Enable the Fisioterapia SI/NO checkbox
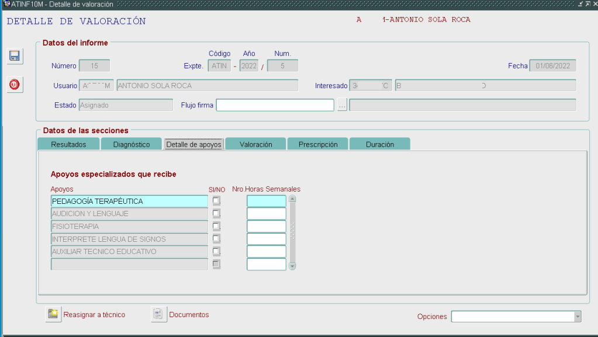 [216, 226]
